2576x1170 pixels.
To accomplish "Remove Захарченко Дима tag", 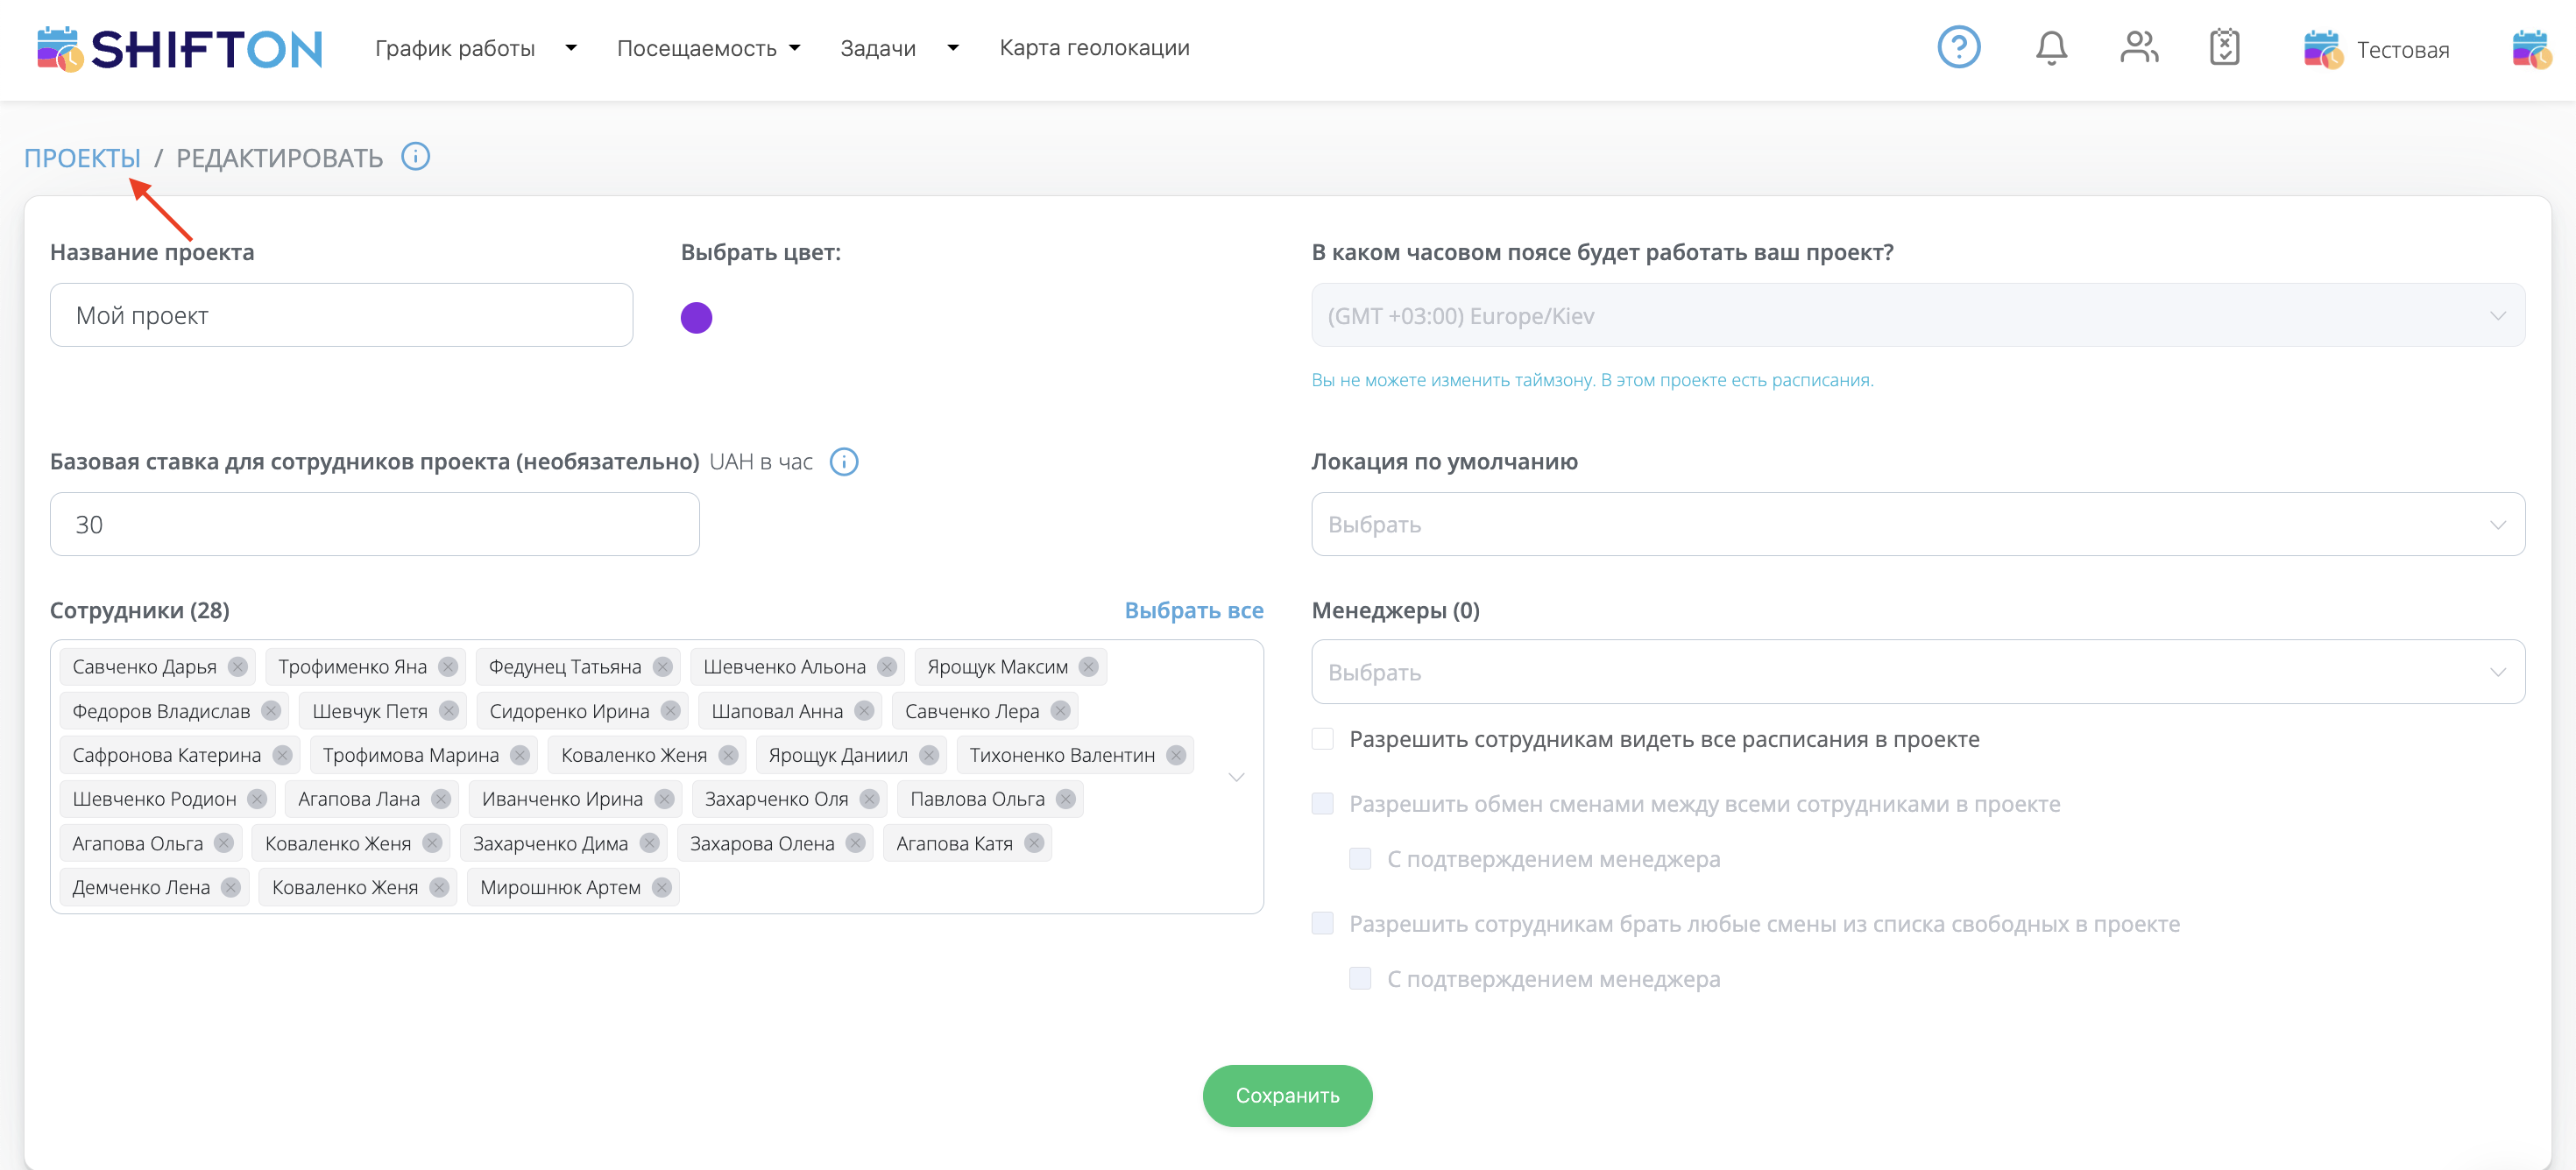I will 649,843.
